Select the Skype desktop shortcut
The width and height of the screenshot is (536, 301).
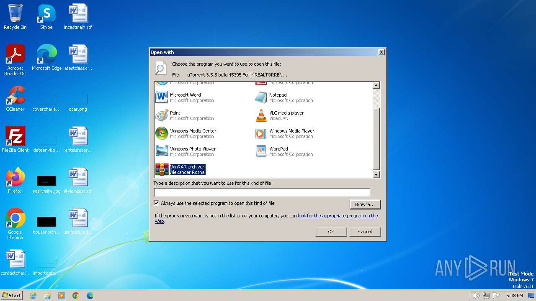pos(46,17)
